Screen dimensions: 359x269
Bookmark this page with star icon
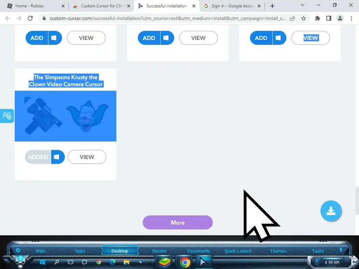click(x=304, y=18)
